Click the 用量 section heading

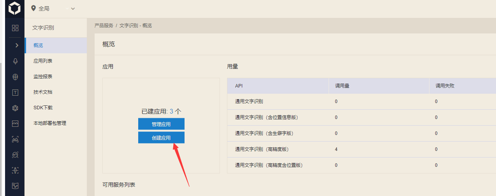(232, 67)
